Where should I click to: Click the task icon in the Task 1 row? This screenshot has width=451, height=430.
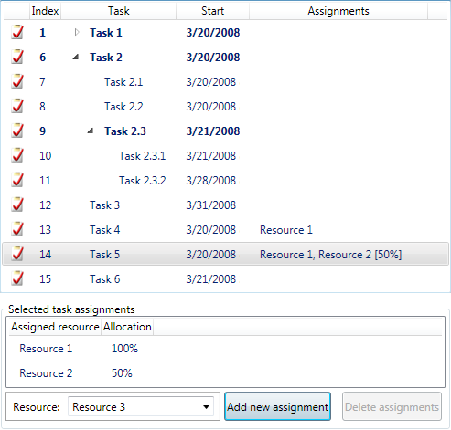pos(17,32)
